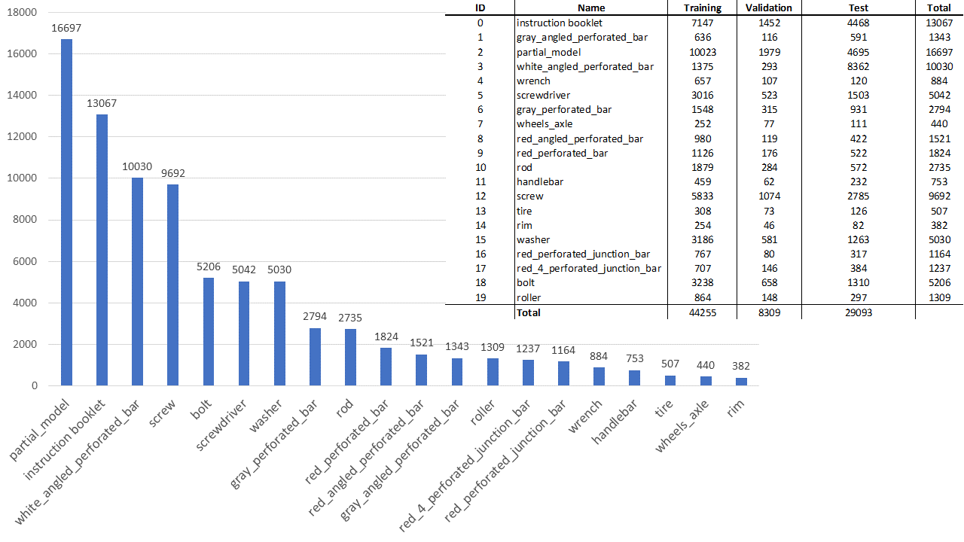Select the Test column header
Viewport: 964px width, 542px height.
click(x=858, y=8)
